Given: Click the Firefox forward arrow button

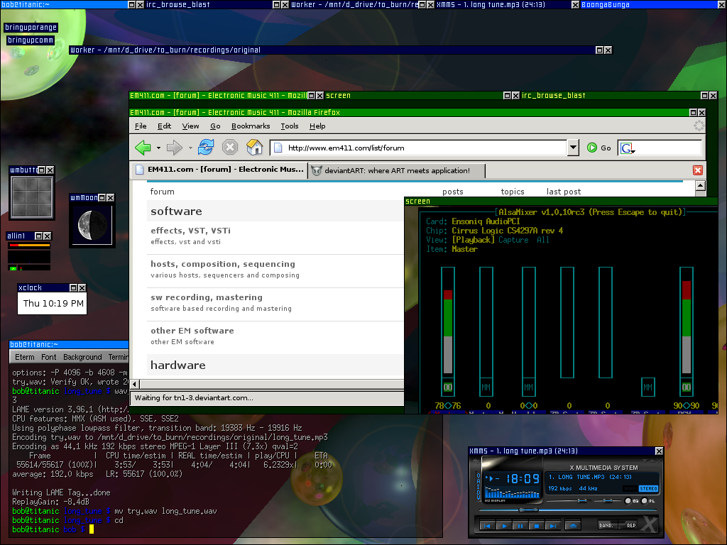Looking at the screenshot, I should click(175, 148).
